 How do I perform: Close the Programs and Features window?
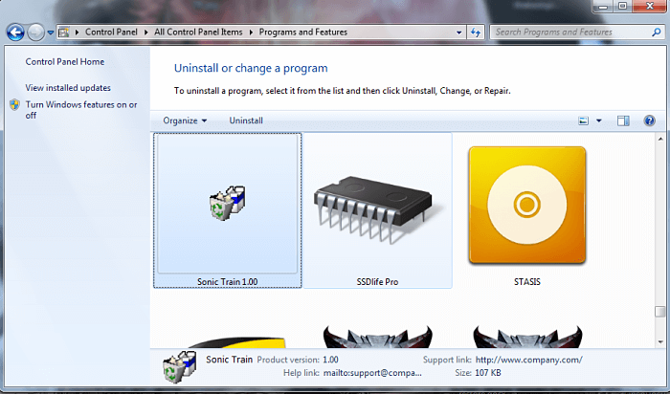650,6
